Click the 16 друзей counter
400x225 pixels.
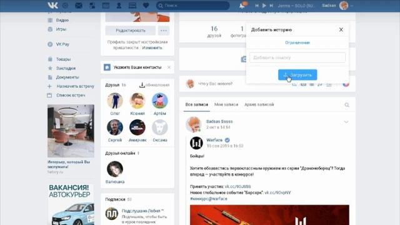coord(214,32)
